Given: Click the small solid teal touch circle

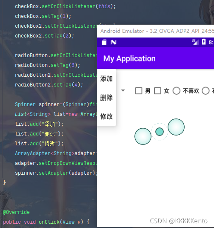Looking at the screenshot, I should pos(160,132).
